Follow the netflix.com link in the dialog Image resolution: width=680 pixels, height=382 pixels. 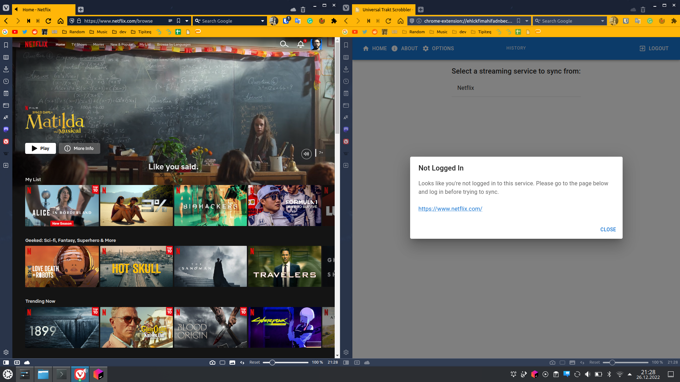point(450,209)
